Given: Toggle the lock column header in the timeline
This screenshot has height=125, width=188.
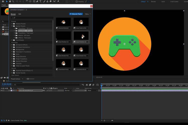Looking at the screenshot, I should pos(7,88).
